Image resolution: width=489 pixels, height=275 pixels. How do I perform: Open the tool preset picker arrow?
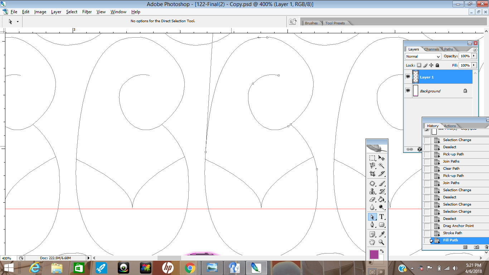coord(18,21)
